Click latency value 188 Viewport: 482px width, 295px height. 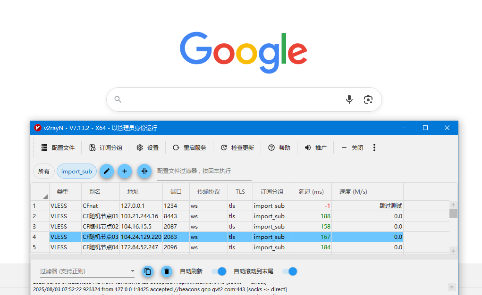pyautogui.click(x=325, y=216)
